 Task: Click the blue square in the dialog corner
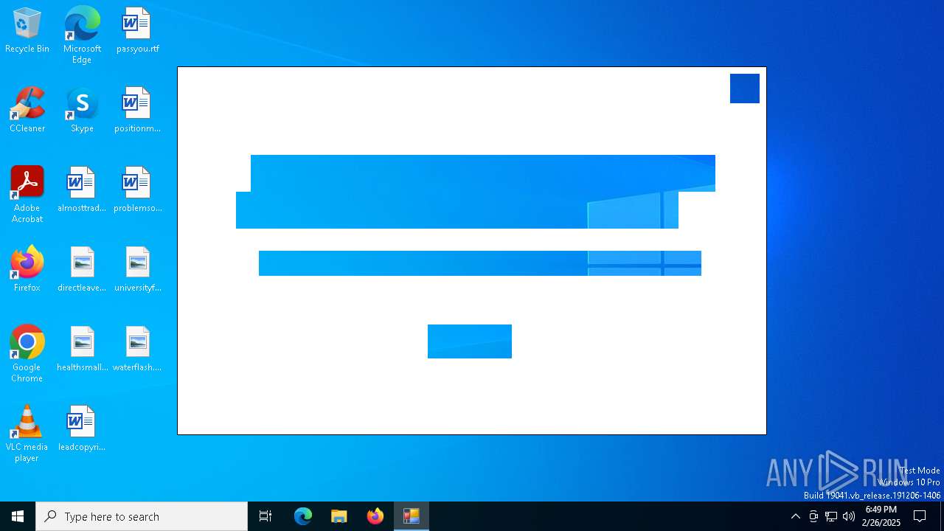tap(745, 88)
